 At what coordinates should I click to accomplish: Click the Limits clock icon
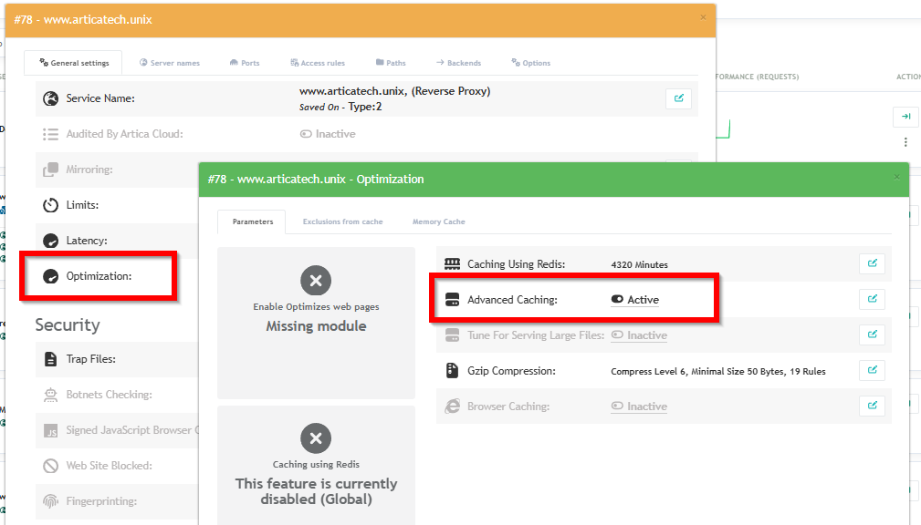pos(50,205)
